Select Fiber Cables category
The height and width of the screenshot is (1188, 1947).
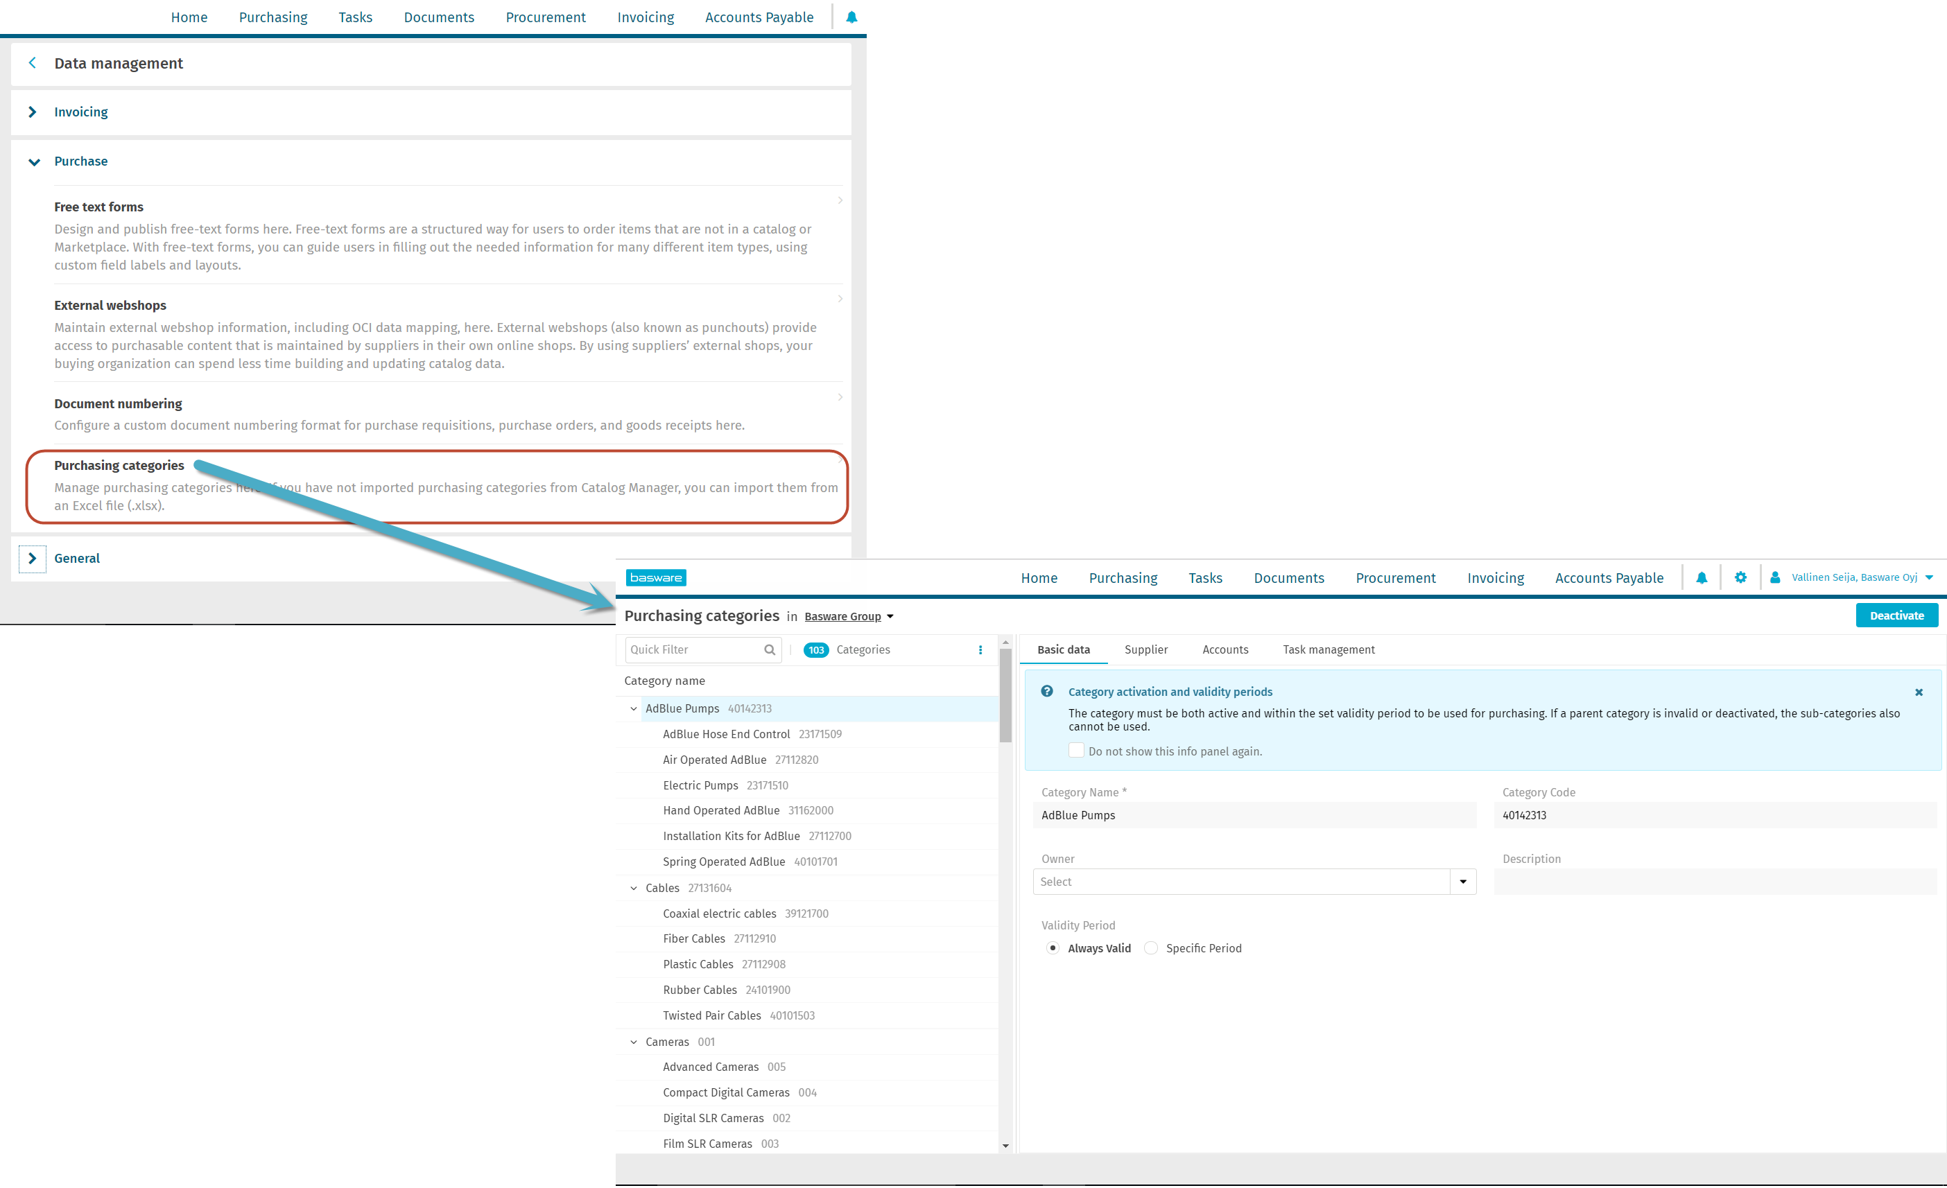[x=694, y=938]
